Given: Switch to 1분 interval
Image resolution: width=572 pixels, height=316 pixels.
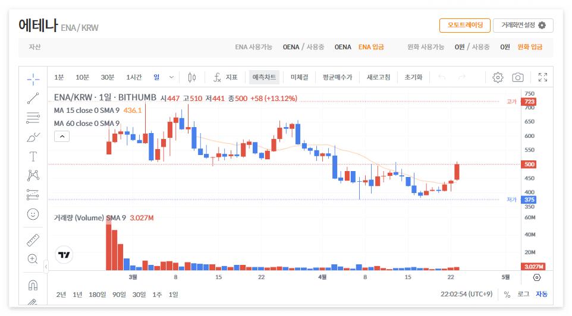Looking at the screenshot, I should pyautogui.click(x=59, y=77).
